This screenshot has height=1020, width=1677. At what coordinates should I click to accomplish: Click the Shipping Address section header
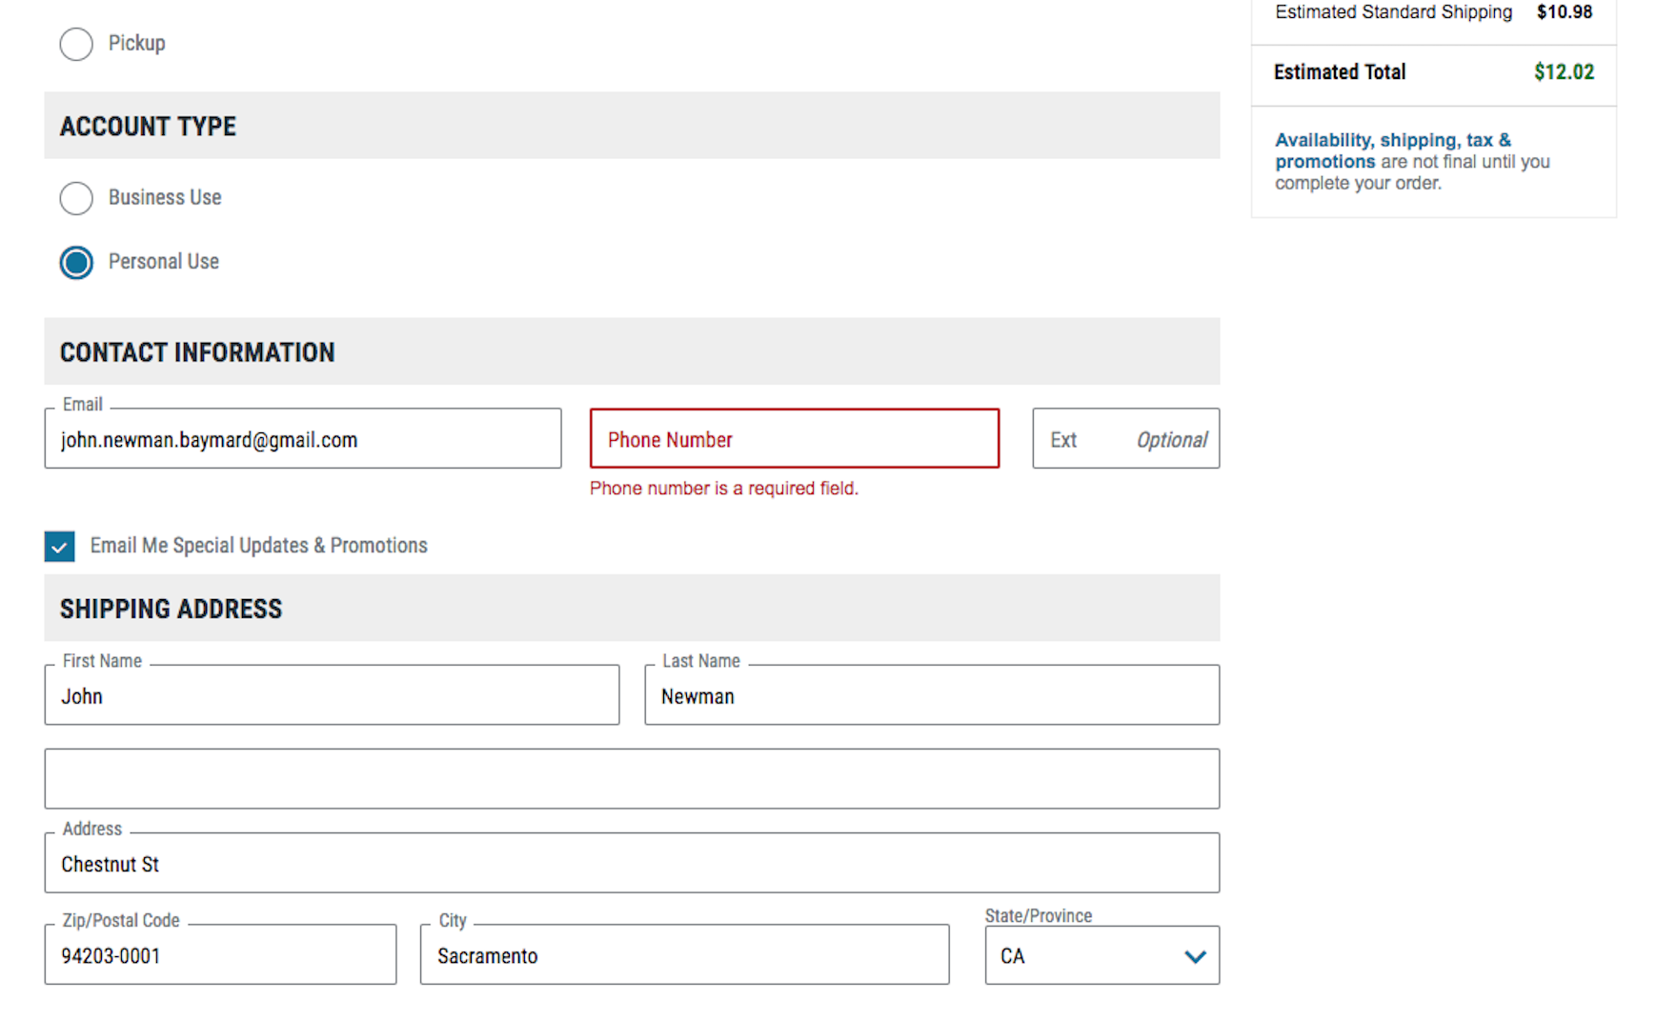[x=172, y=609]
